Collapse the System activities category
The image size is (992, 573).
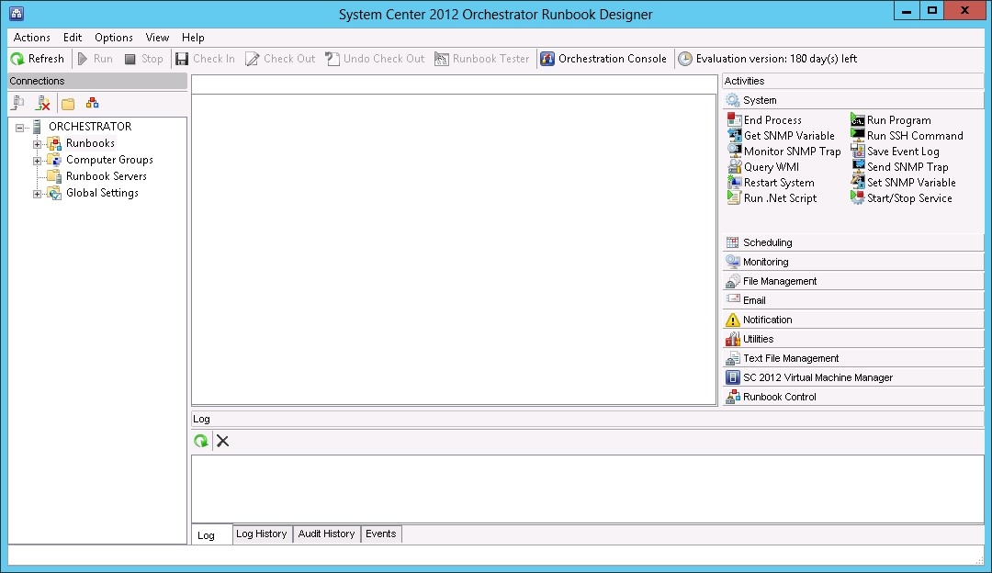coord(852,100)
